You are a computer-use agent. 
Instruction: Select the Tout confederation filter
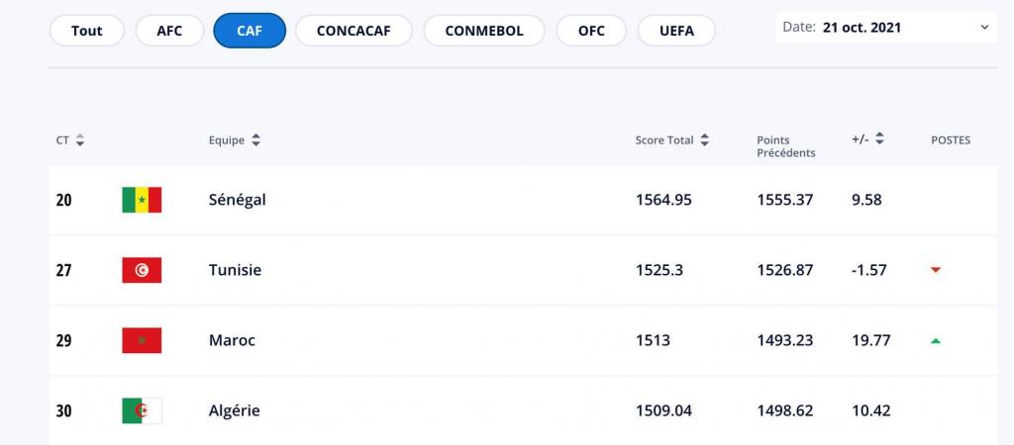tap(87, 31)
